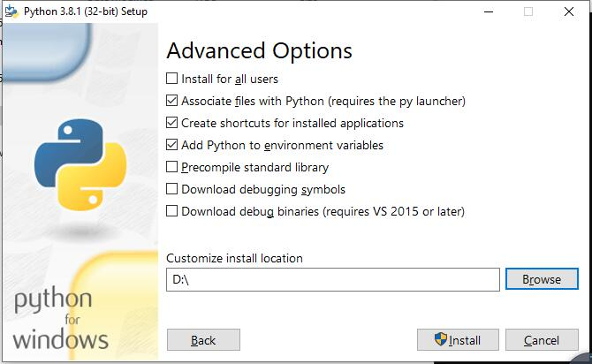Image resolution: width=592 pixels, height=364 pixels.
Task: Go Back to the previous setup page
Action: [203, 340]
